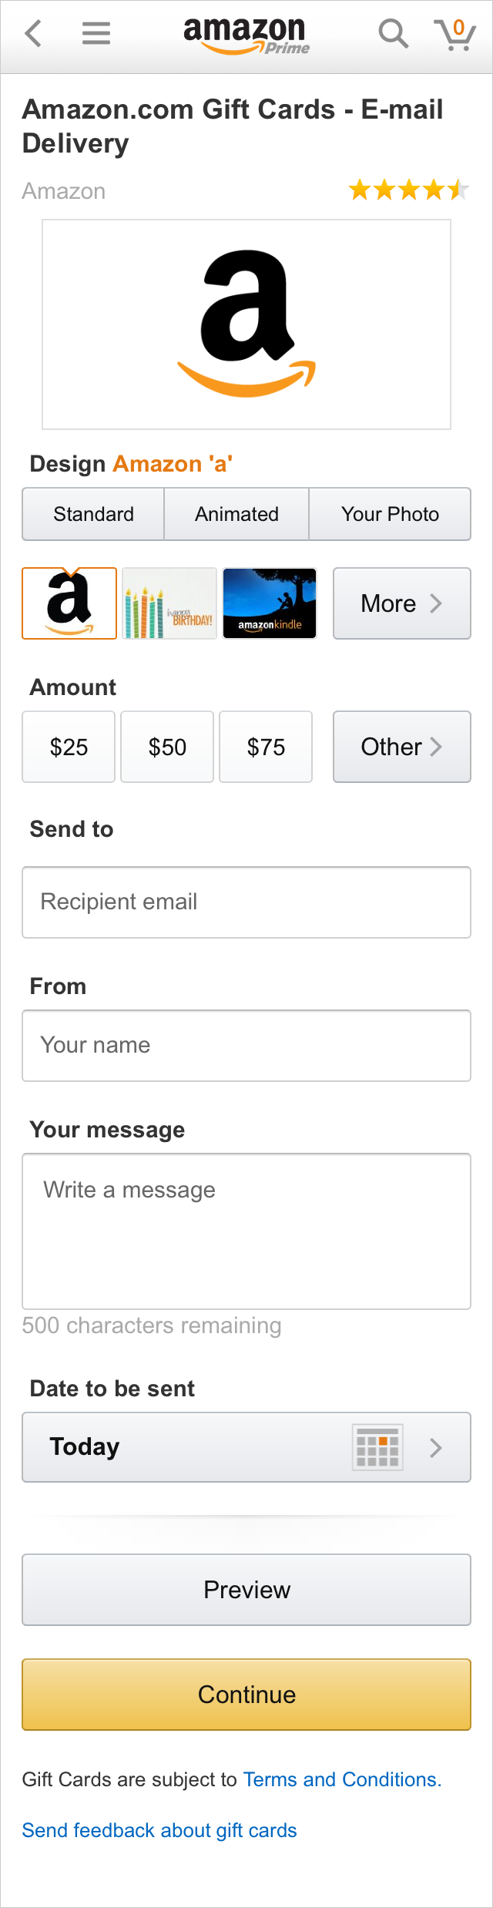493x1908 pixels.
Task: Tap the star rating
Action: pos(408,190)
